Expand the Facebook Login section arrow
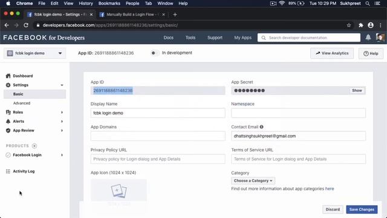This screenshot has height=218, width=387. click(x=62, y=155)
